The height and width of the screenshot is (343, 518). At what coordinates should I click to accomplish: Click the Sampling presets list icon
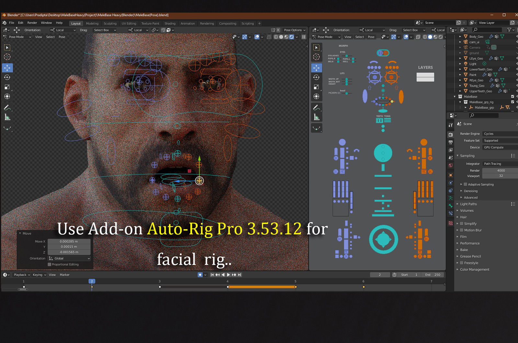(513, 156)
